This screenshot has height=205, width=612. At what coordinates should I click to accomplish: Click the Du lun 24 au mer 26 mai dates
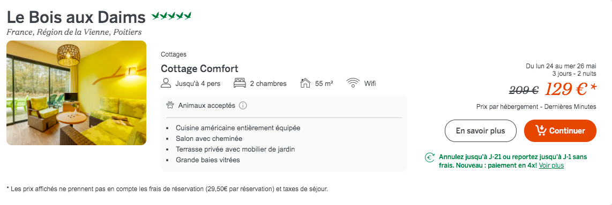[561, 66]
